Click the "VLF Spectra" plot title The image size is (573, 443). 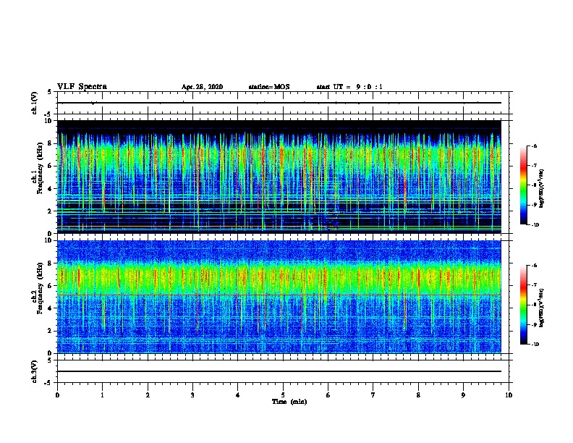coord(82,87)
